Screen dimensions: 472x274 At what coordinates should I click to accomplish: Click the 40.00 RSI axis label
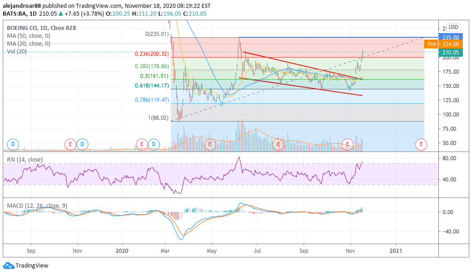point(449,179)
